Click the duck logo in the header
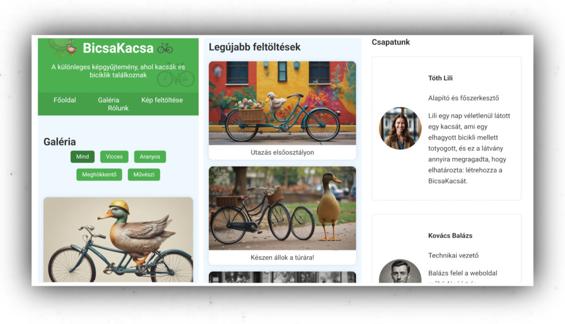The height and width of the screenshot is (324, 565). [x=71, y=48]
